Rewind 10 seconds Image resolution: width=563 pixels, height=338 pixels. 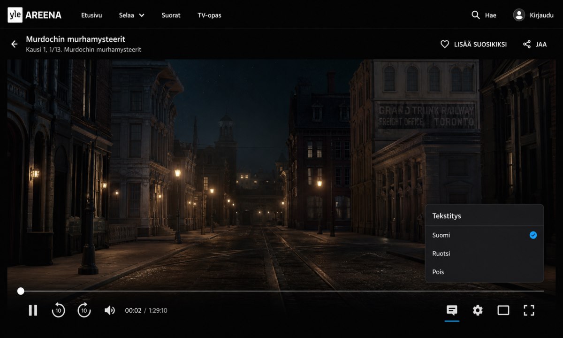[x=58, y=310]
